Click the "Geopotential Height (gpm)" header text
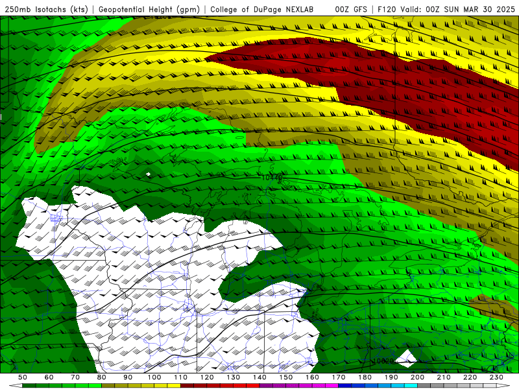The image size is (519, 389). (149, 9)
